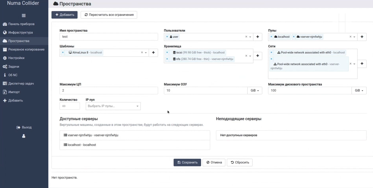Image resolution: width=373 pixels, height=188 pixels.
Task: Click the Сохранить button
Action: pos(187,162)
